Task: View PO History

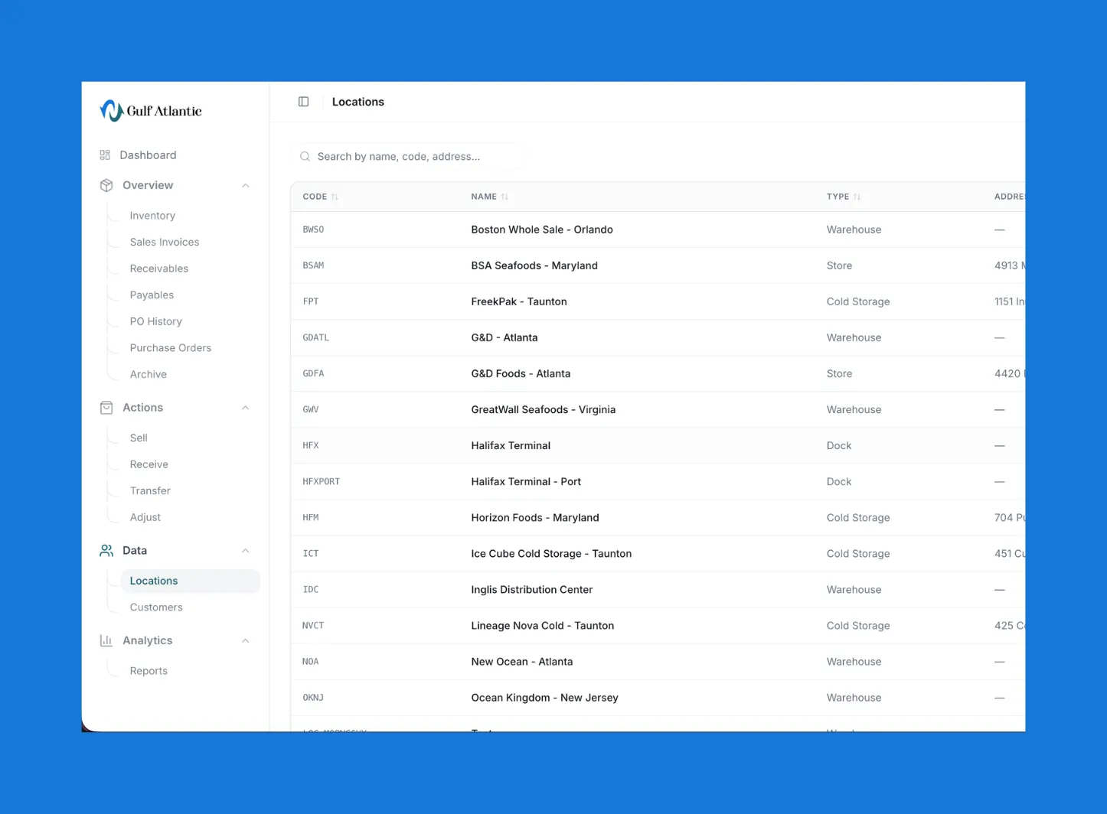Action: (156, 321)
